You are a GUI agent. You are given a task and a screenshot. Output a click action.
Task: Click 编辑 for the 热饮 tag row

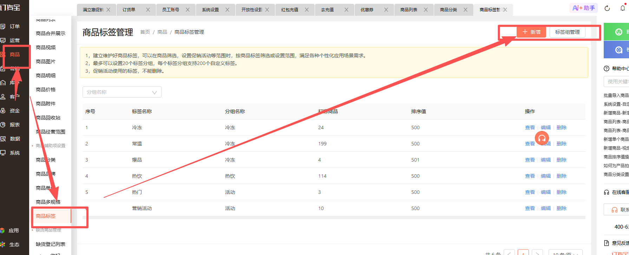point(545,176)
